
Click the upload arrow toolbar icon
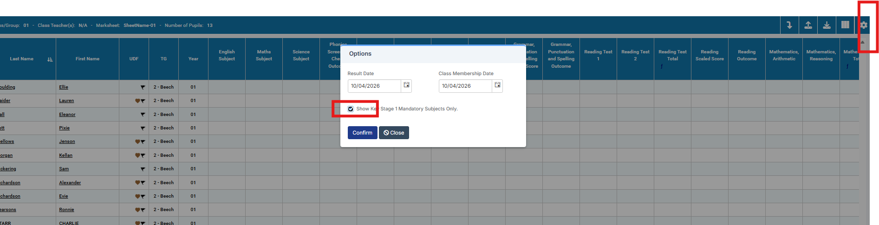tap(808, 25)
